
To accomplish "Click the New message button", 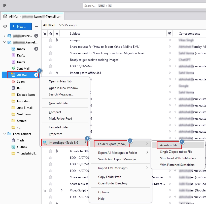I will [21, 26].
